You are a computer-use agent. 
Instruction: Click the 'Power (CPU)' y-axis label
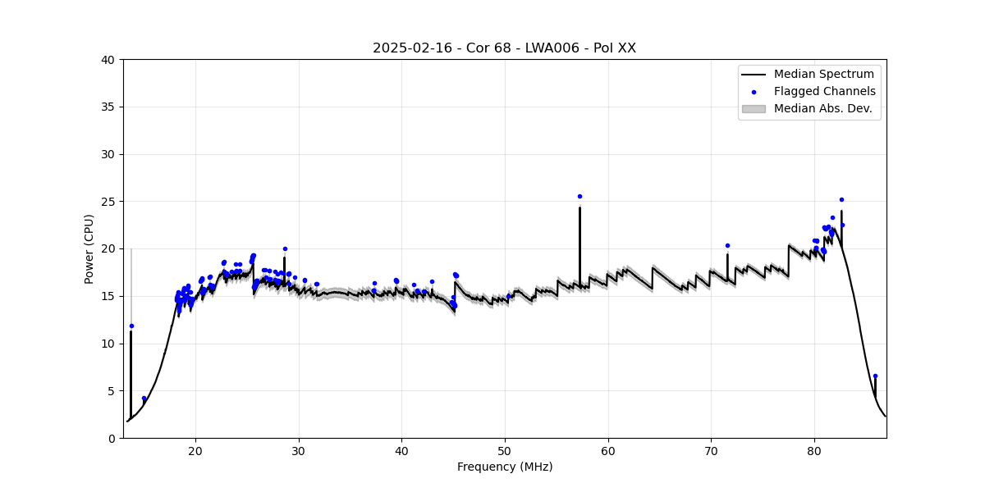(89, 248)
